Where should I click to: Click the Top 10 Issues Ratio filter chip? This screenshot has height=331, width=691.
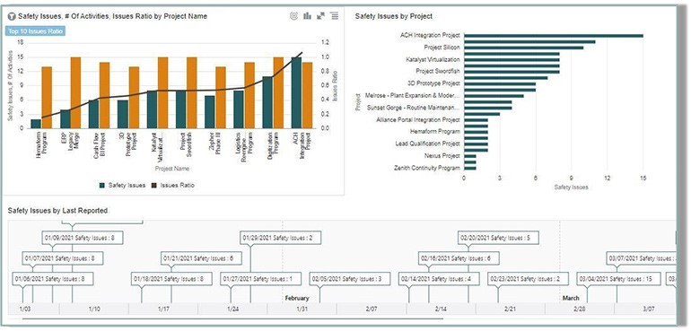coord(35,30)
